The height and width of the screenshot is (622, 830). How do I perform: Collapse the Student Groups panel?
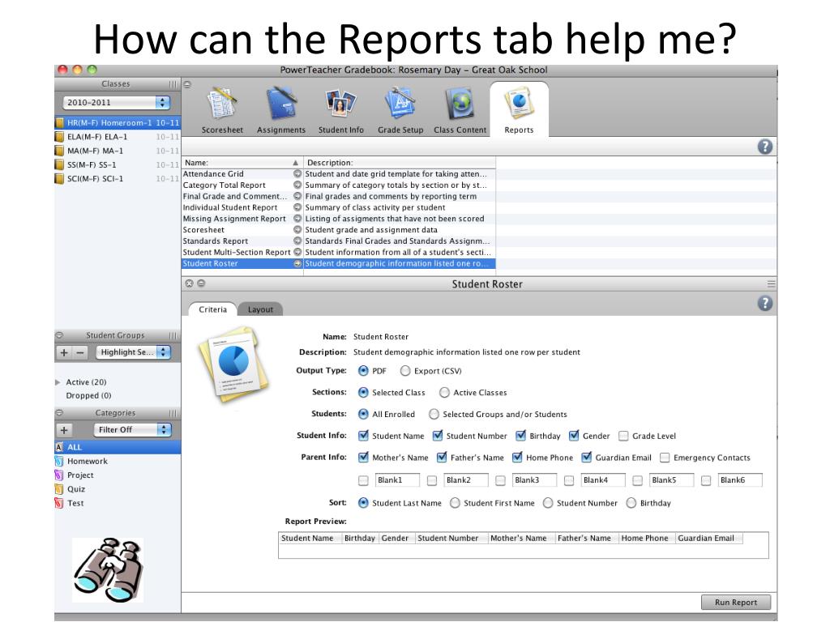[x=59, y=335]
